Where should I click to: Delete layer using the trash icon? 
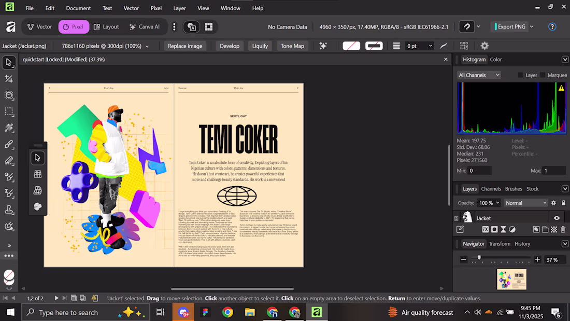[563, 229]
